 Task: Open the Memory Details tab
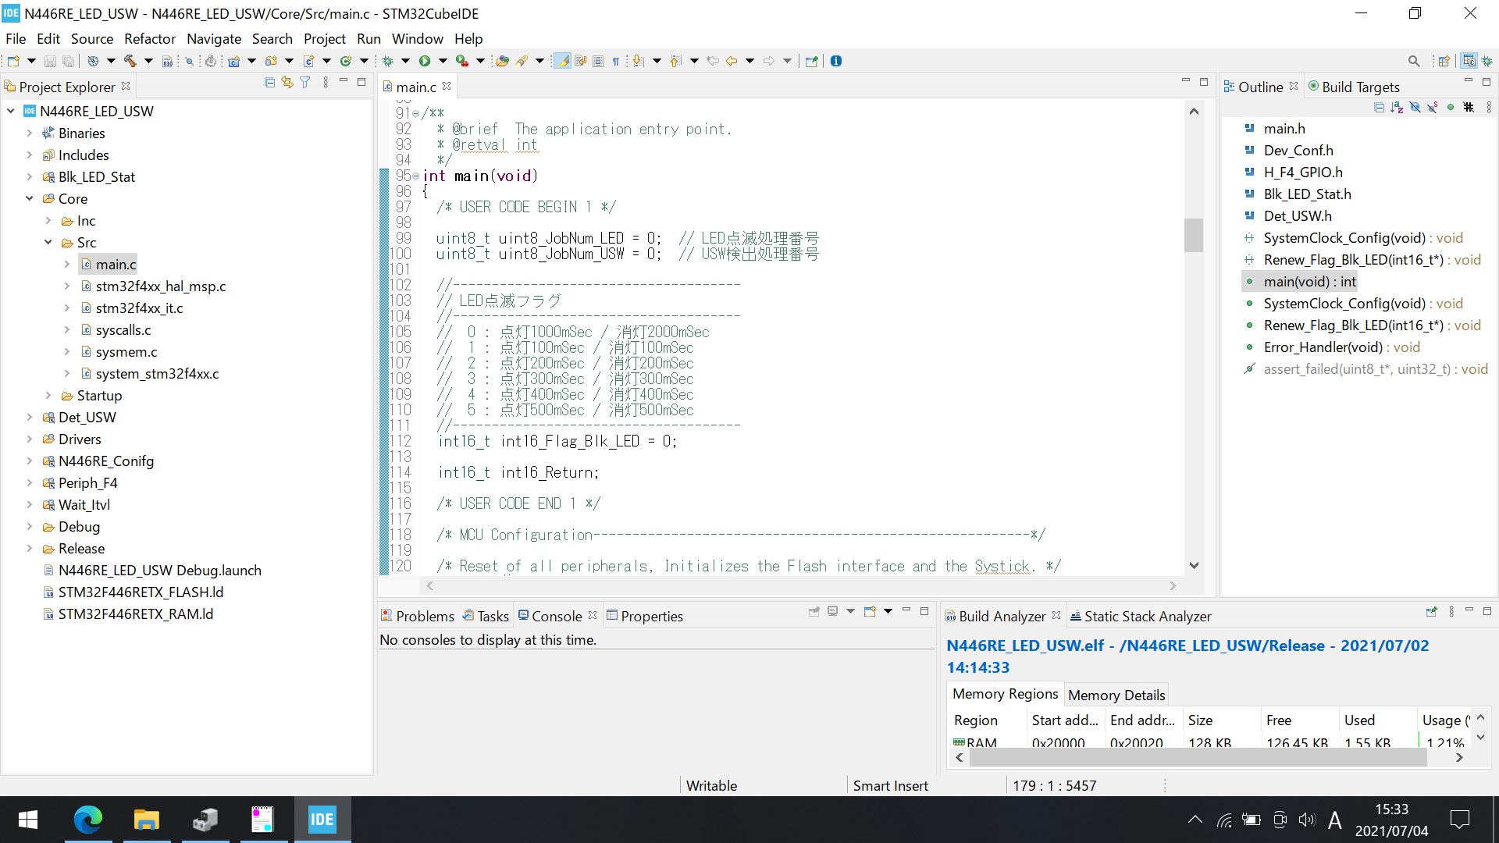click(1116, 695)
